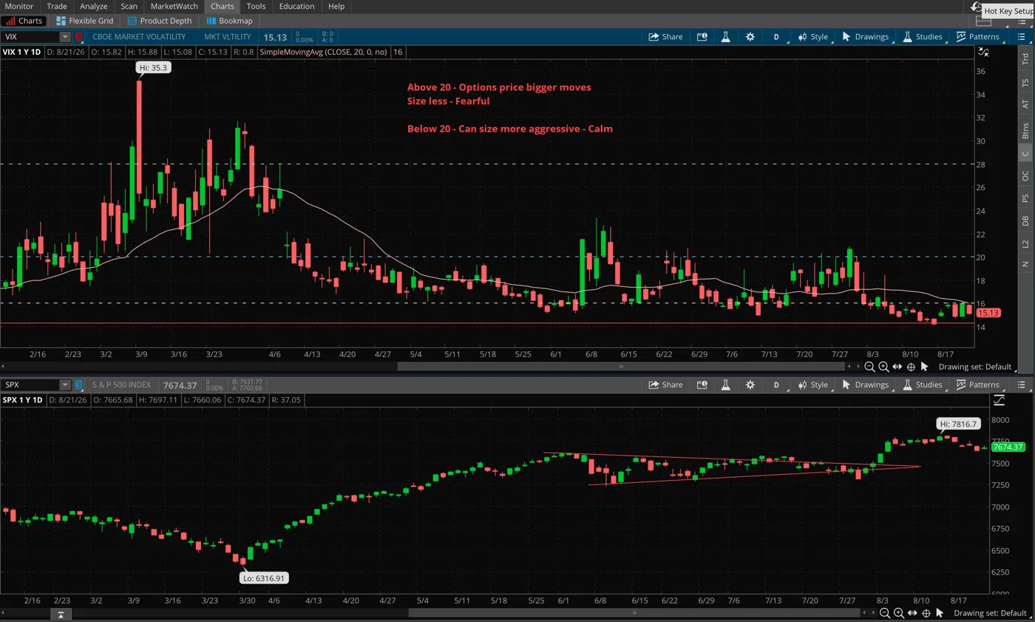Image resolution: width=1035 pixels, height=622 pixels.
Task: Enable the crosshair cursor below the SPX chart
Action: point(926,613)
